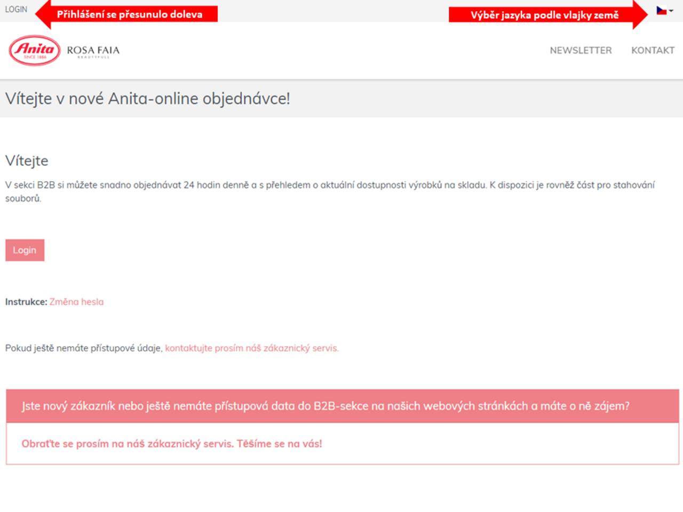This screenshot has height=512, width=683.
Task: Click Obraťte se prosím na náš zákaznický servis
Action: tap(172, 444)
